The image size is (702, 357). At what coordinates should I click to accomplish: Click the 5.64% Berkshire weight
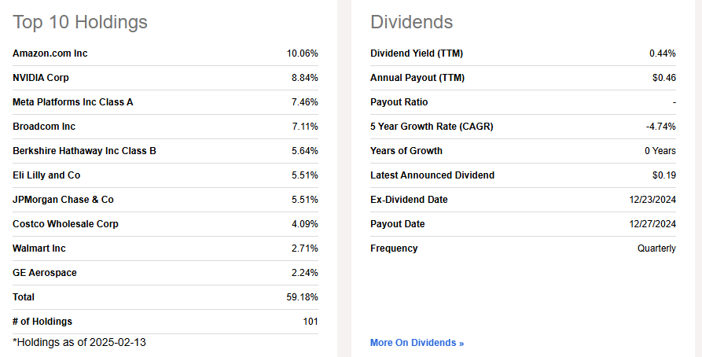pos(305,151)
